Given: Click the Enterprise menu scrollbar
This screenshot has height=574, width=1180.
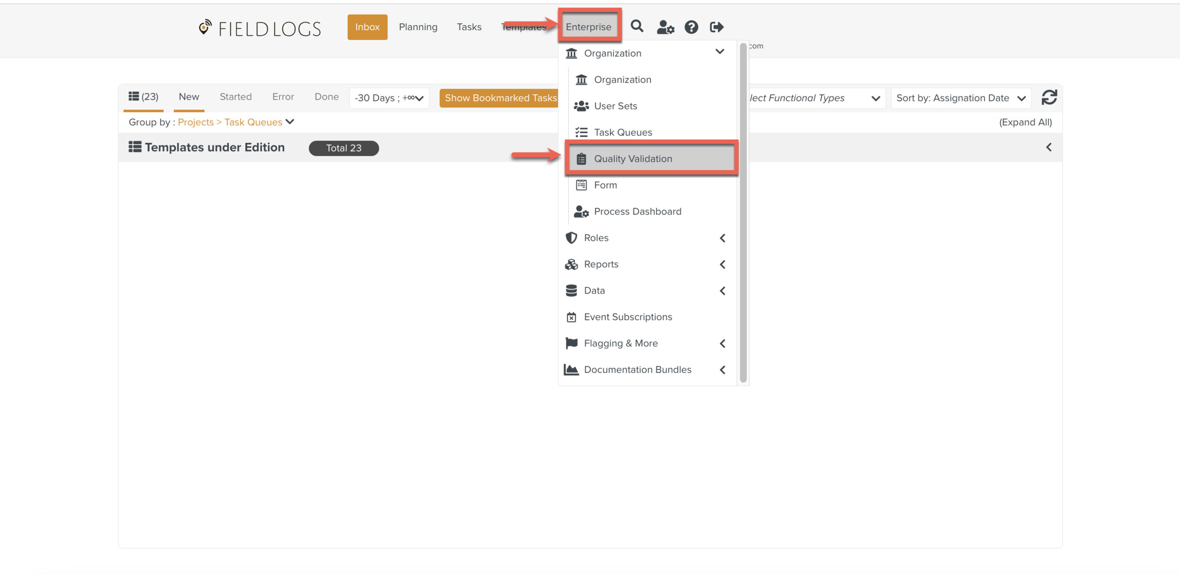Looking at the screenshot, I should (743, 212).
